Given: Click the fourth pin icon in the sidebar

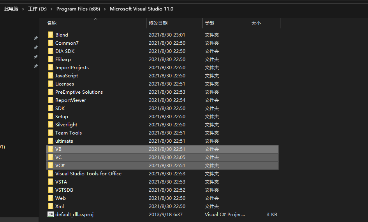Looking at the screenshot, I should (x=36, y=66).
